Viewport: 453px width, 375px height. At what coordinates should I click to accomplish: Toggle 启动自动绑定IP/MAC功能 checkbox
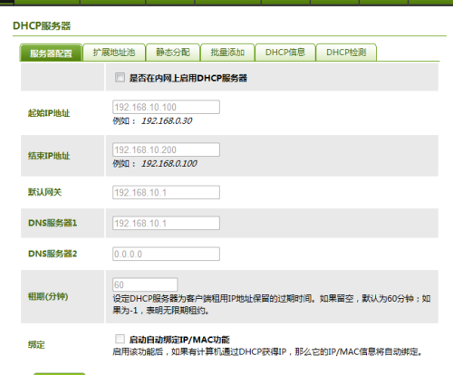[x=120, y=339]
